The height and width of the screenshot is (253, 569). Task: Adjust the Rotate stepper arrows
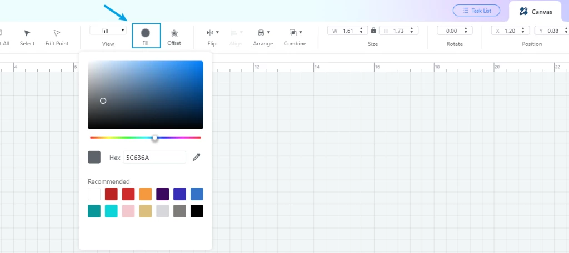tap(466, 31)
